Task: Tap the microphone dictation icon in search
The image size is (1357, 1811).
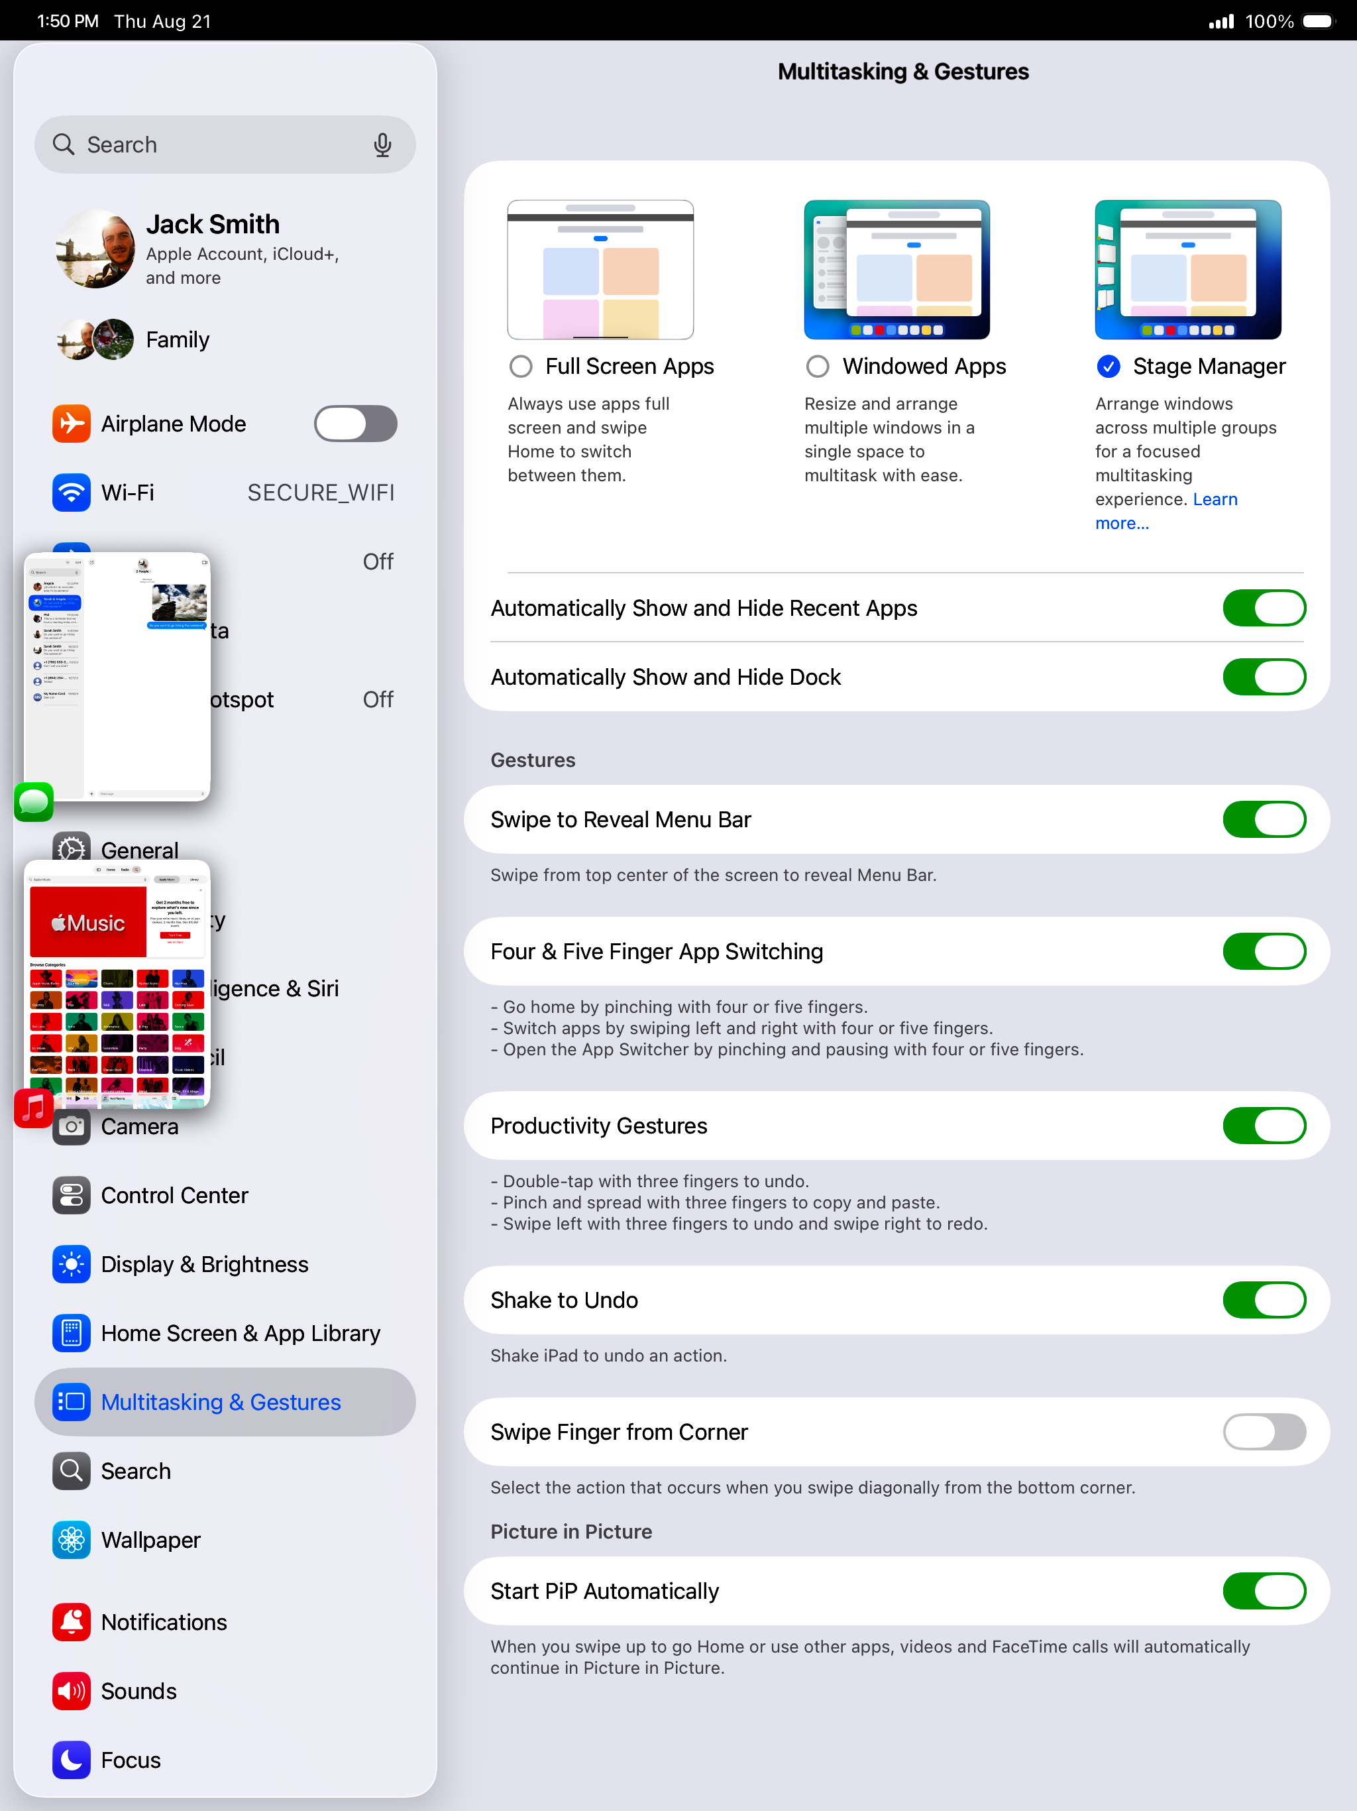Action: point(382,145)
